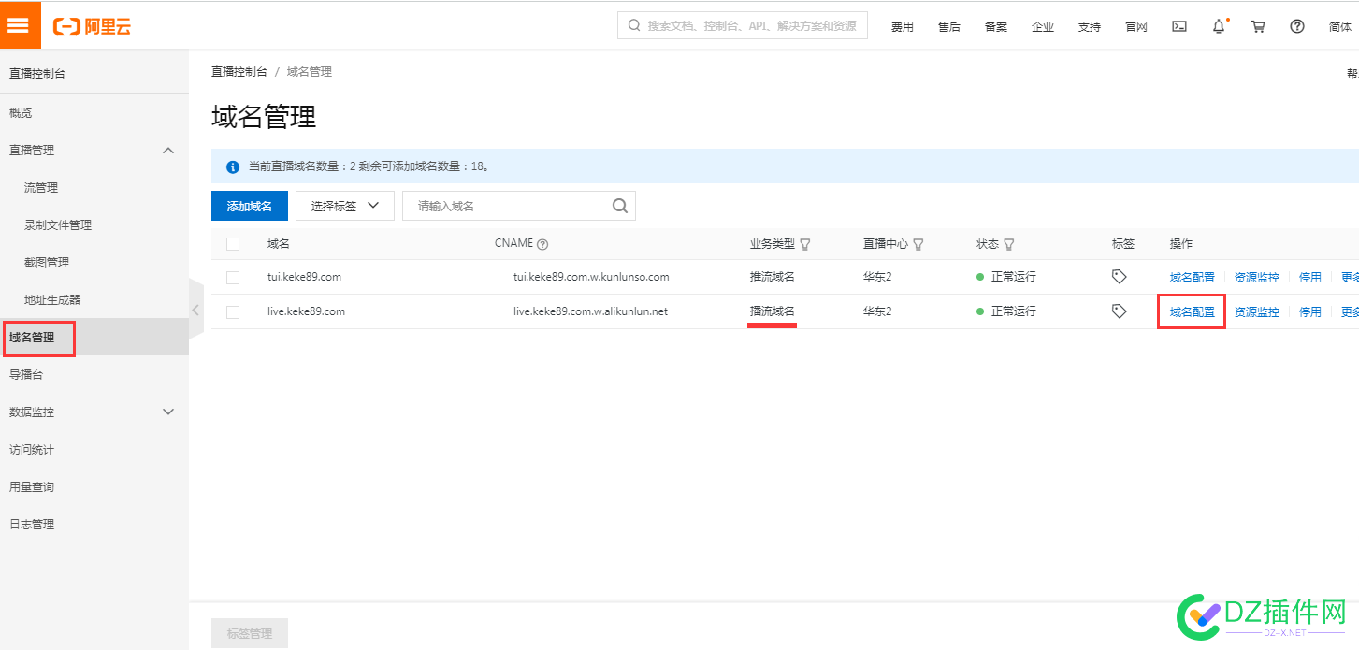Image resolution: width=1359 pixels, height=650 pixels.
Task: Click 停用 for live.keke89.com
Action: (x=1310, y=311)
